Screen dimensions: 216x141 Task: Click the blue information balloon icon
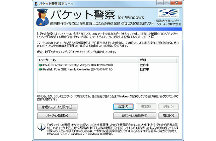(41, 128)
